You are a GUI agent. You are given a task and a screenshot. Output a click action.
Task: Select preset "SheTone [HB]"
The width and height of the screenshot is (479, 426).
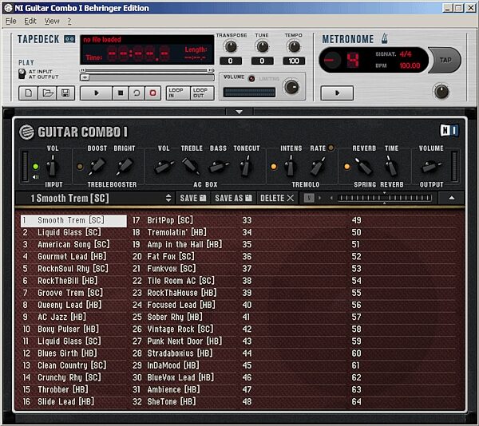point(183,402)
